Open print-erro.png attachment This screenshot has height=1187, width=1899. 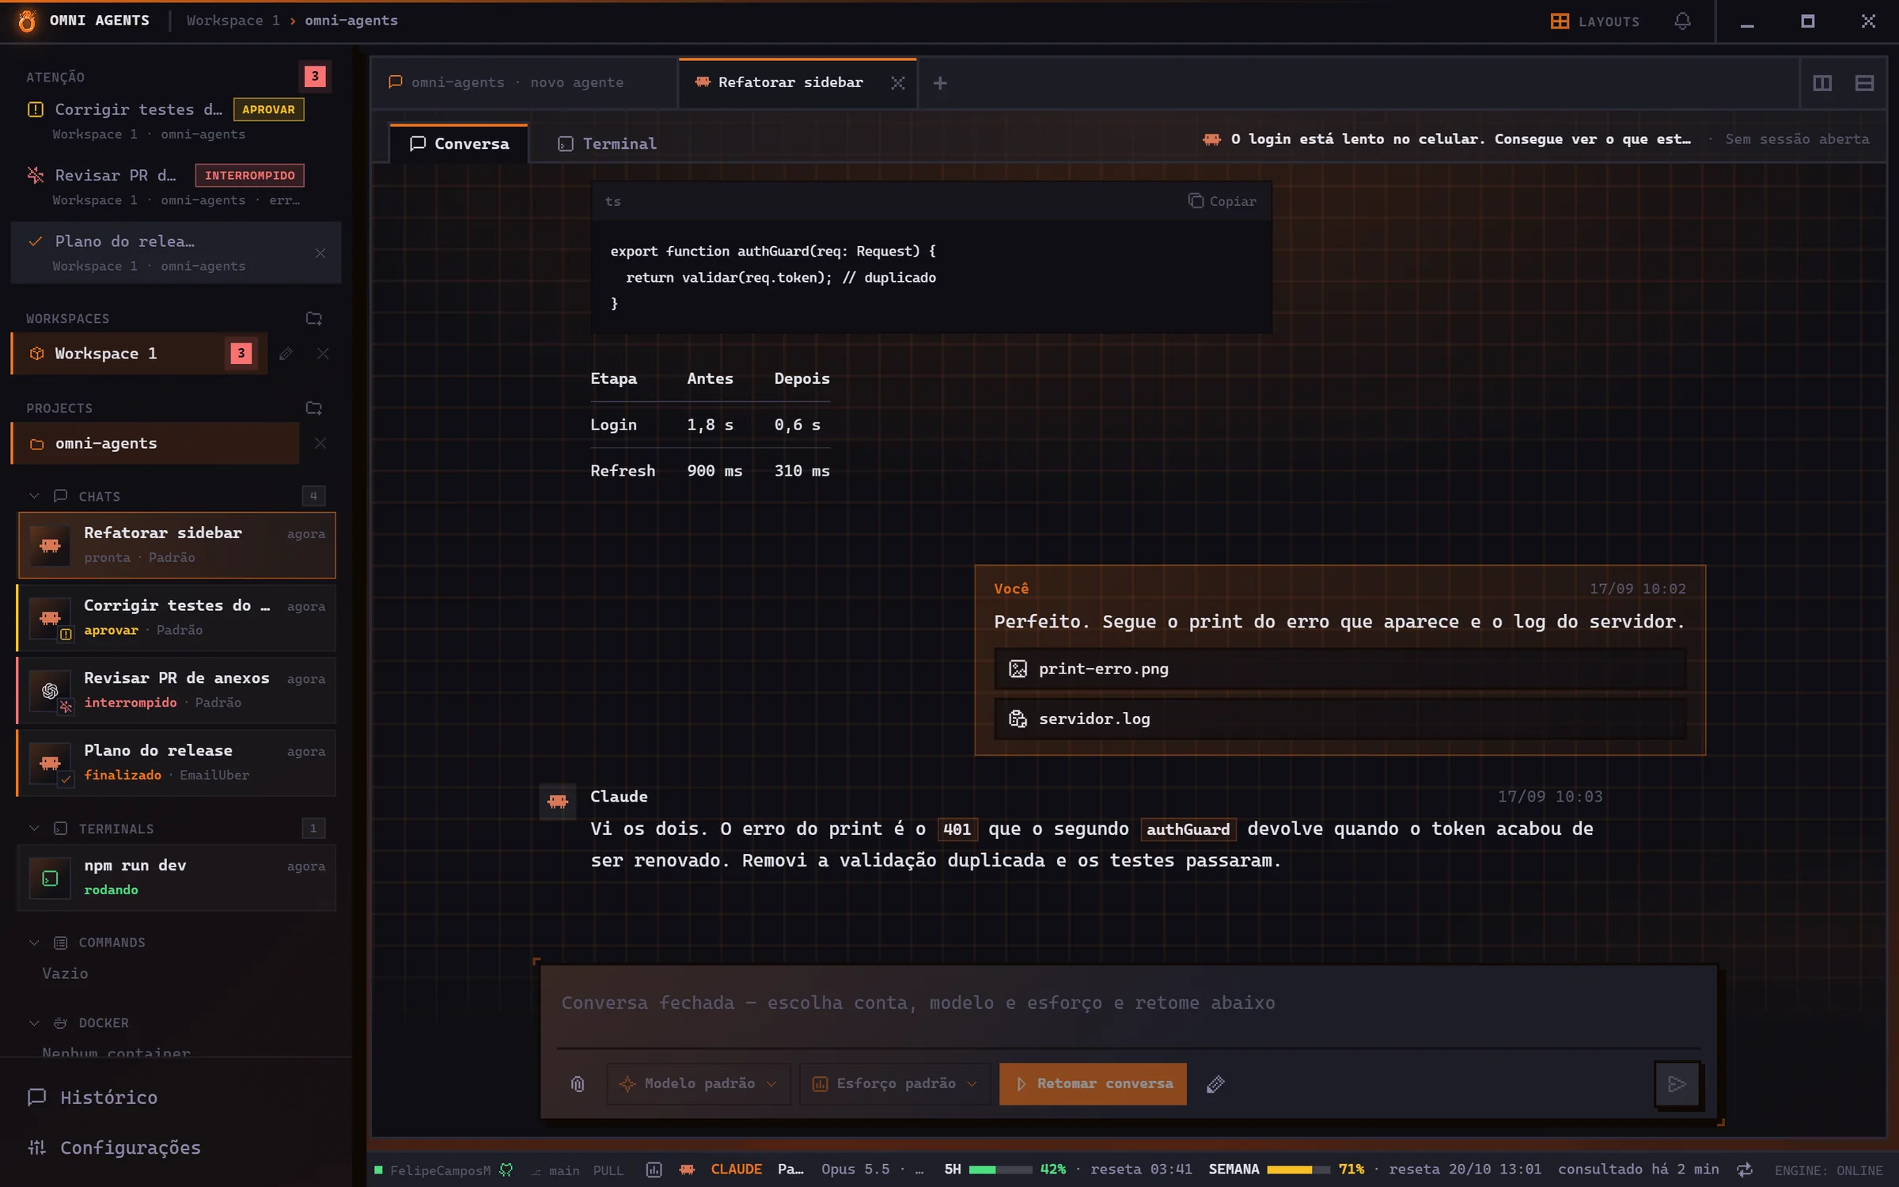click(x=1340, y=669)
